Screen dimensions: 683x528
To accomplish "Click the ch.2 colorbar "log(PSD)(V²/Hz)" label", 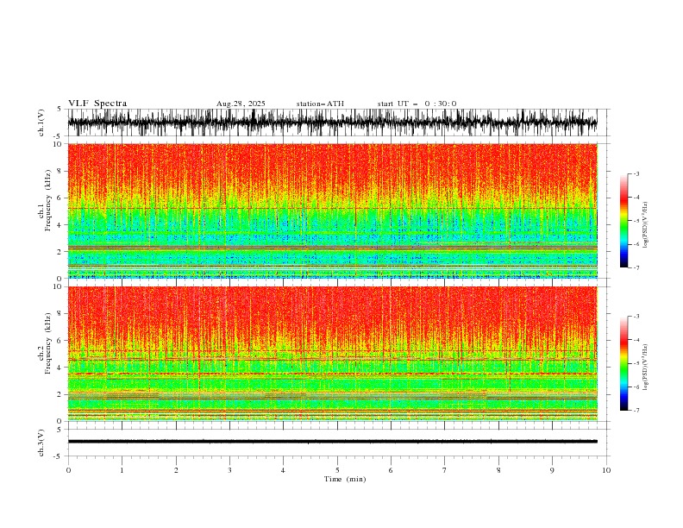I will coord(646,367).
